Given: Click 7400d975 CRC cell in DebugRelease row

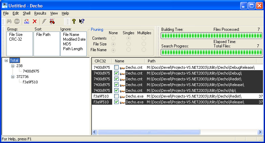Looking at the screenshot, I should 102,67.
